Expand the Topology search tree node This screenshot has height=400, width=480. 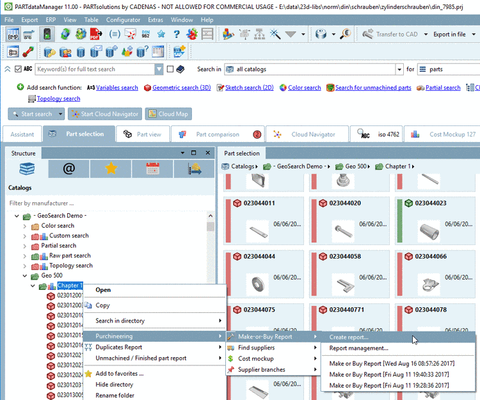(x=25, y=266)
